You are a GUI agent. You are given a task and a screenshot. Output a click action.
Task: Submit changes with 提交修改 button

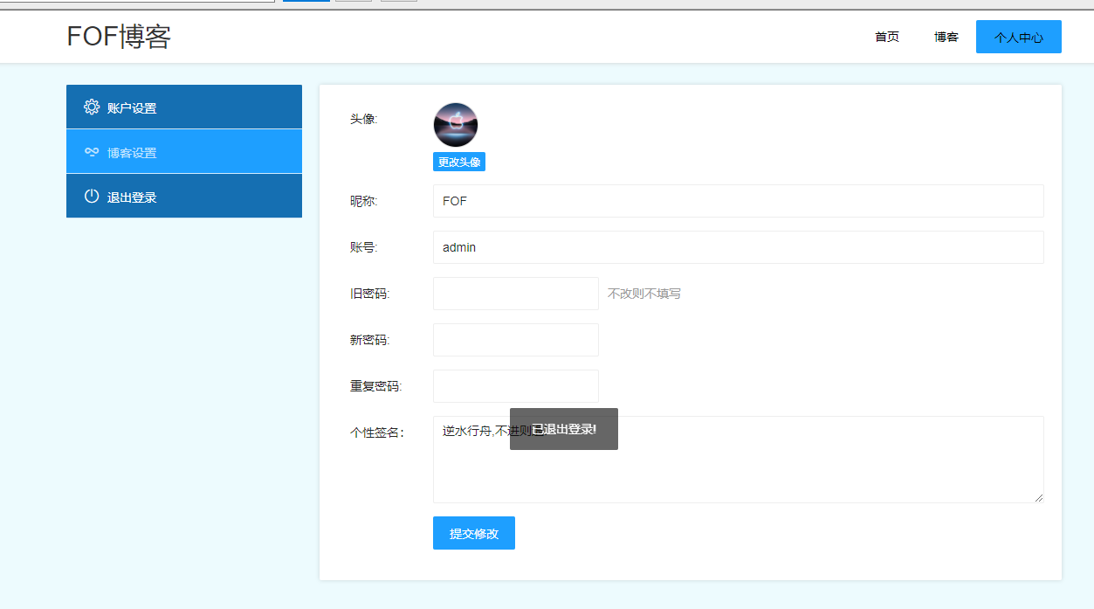[474, 533]
